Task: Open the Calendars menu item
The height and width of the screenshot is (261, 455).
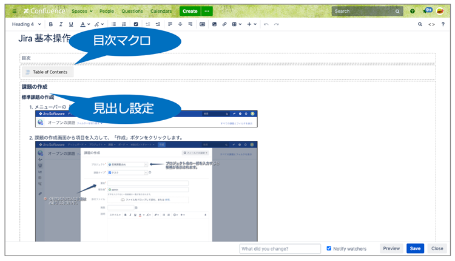Action: point(161,11)
